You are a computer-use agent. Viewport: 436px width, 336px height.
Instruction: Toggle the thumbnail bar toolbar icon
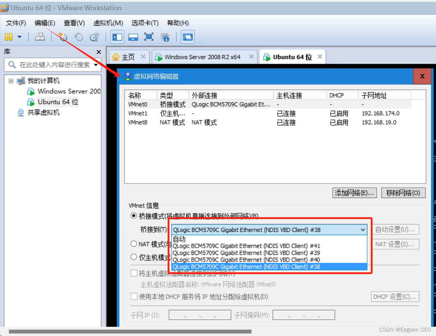[133, 37]
